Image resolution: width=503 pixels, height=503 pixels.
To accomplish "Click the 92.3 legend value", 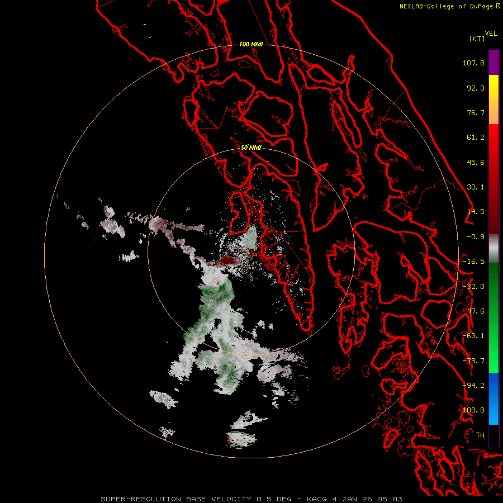I will 476,88.
